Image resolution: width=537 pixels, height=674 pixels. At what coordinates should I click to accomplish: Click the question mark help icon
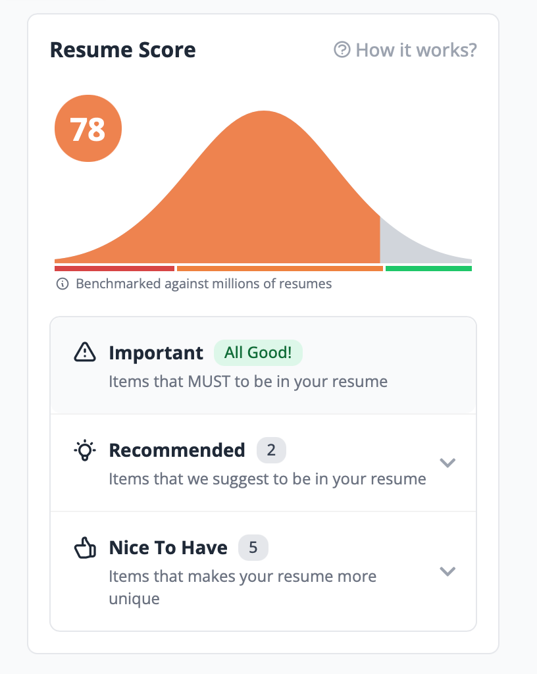pos(342,50)
